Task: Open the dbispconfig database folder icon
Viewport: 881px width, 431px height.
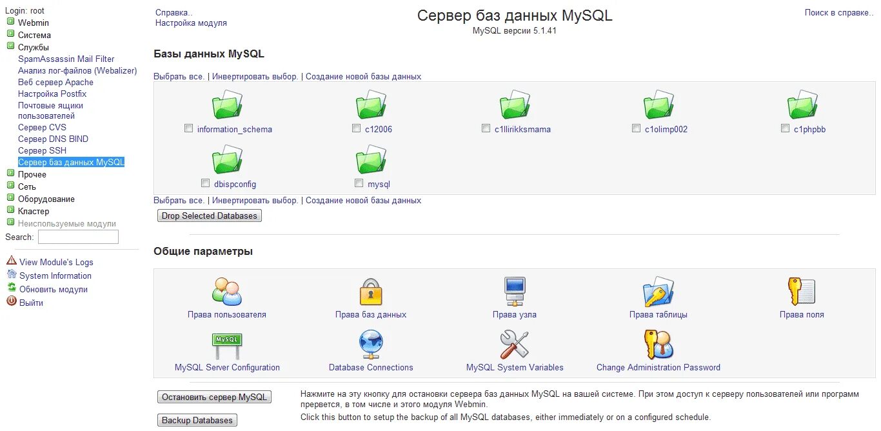Action: tap(227, 160)
